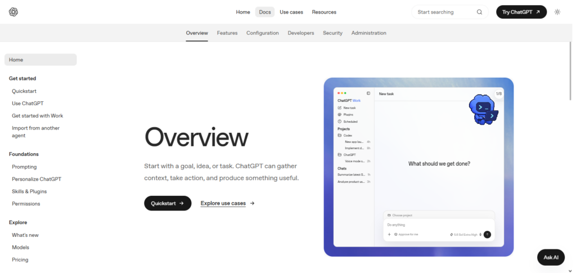Switch to the Administration tab
The width and height of the screenshot is (576, 273).
(x=368, y=33)
